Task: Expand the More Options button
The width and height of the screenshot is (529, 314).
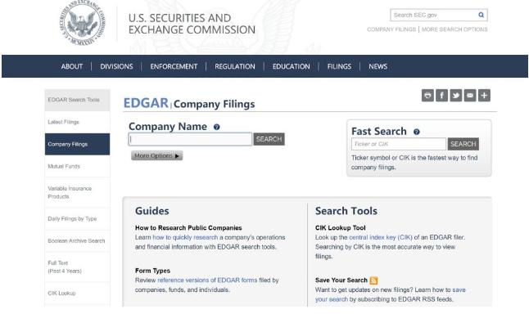Action: click(157, 155)
